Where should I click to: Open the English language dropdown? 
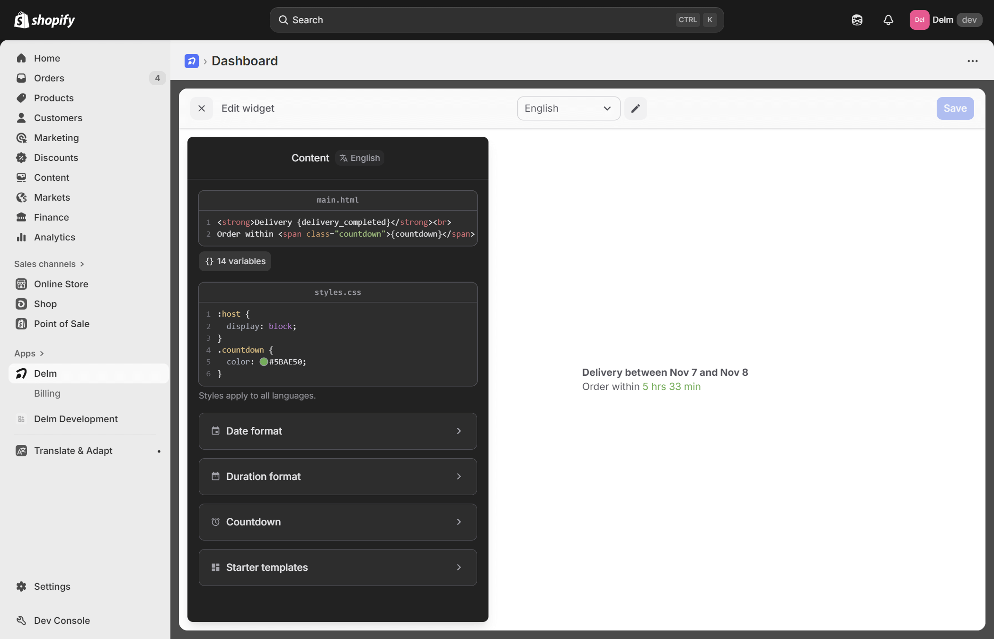(568, 108)
